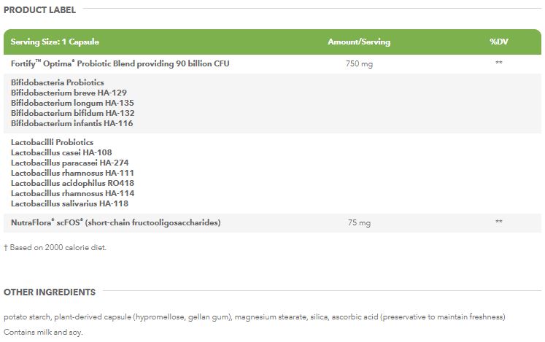Viewport: 545px width, 342px height.
Task: Click Bifidobacterium longum HA-135 entry
Action: [63, 103]
